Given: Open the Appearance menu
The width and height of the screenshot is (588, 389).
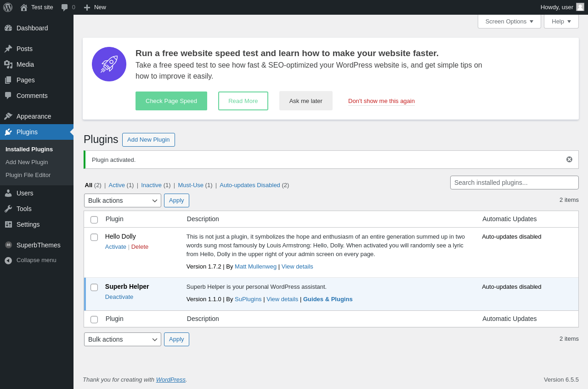Looking at the screenshot, I should (x=37, y=116).
